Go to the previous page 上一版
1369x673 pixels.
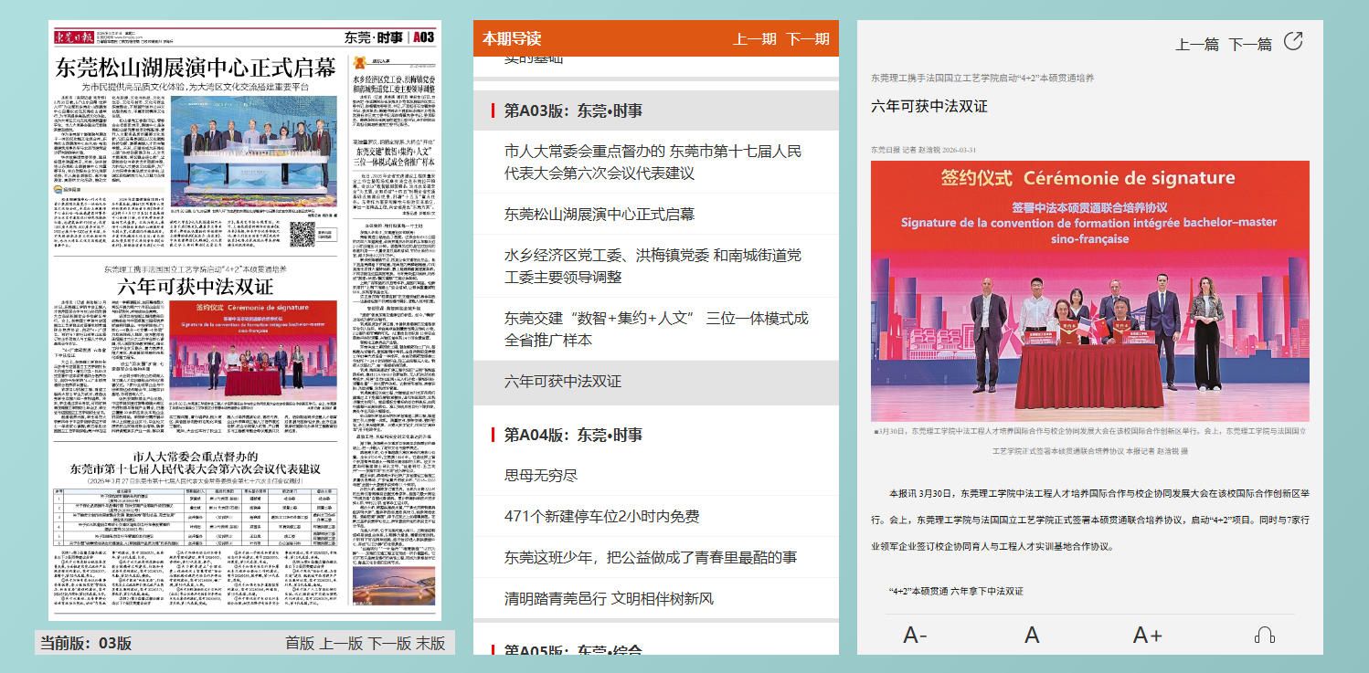point(341,643)
